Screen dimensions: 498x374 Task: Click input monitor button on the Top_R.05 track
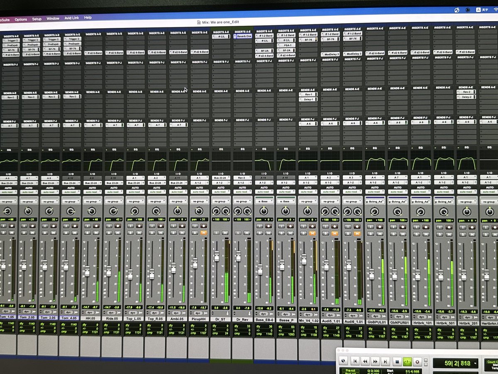(153, 226)
